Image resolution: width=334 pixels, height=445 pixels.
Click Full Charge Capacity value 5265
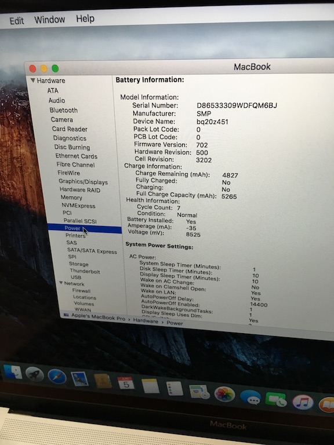[229, 196]
